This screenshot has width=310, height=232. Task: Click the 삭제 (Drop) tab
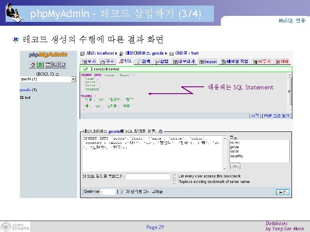(x=282, y=62)
